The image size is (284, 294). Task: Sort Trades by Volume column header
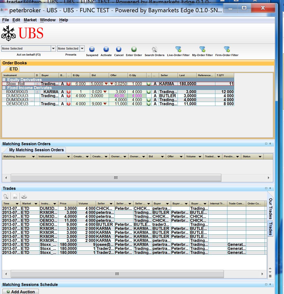pyautogui.click(x=86, y=203)
